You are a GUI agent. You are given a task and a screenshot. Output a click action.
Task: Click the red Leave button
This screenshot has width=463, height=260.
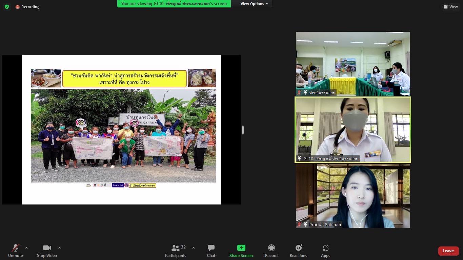click(448, 251)
